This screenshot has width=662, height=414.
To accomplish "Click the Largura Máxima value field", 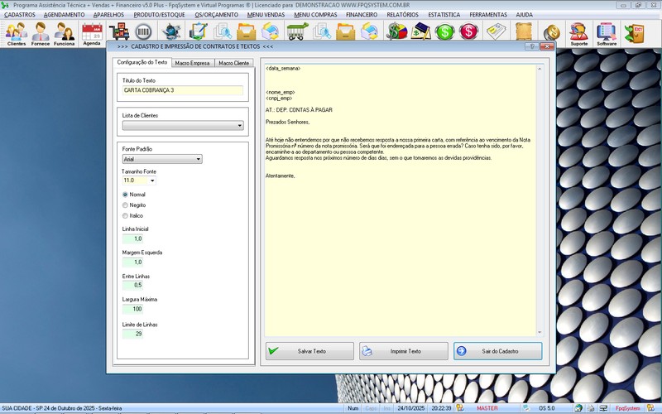I will 133,309.
